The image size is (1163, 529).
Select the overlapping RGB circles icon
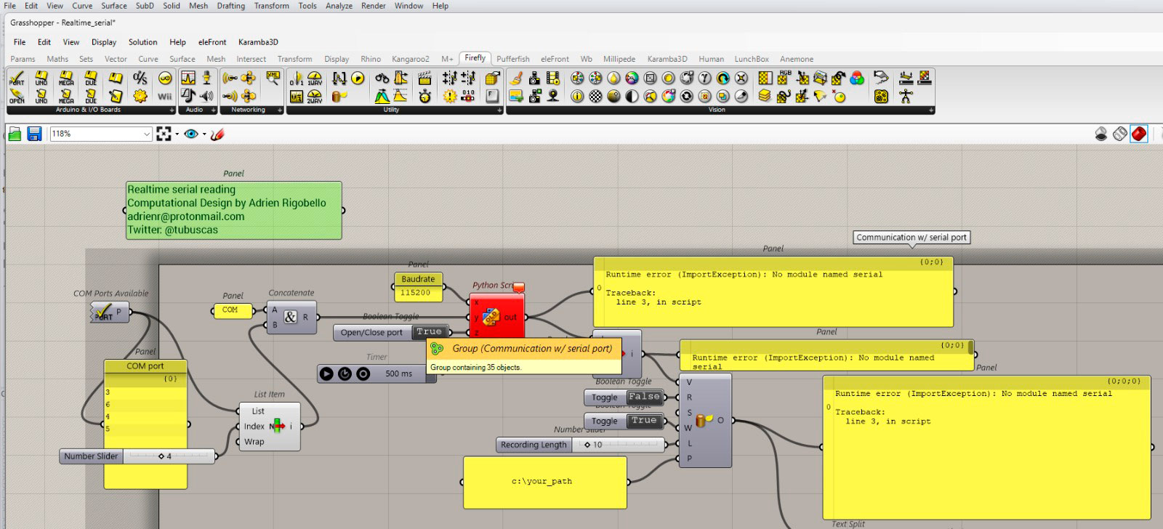coord(857,78)
